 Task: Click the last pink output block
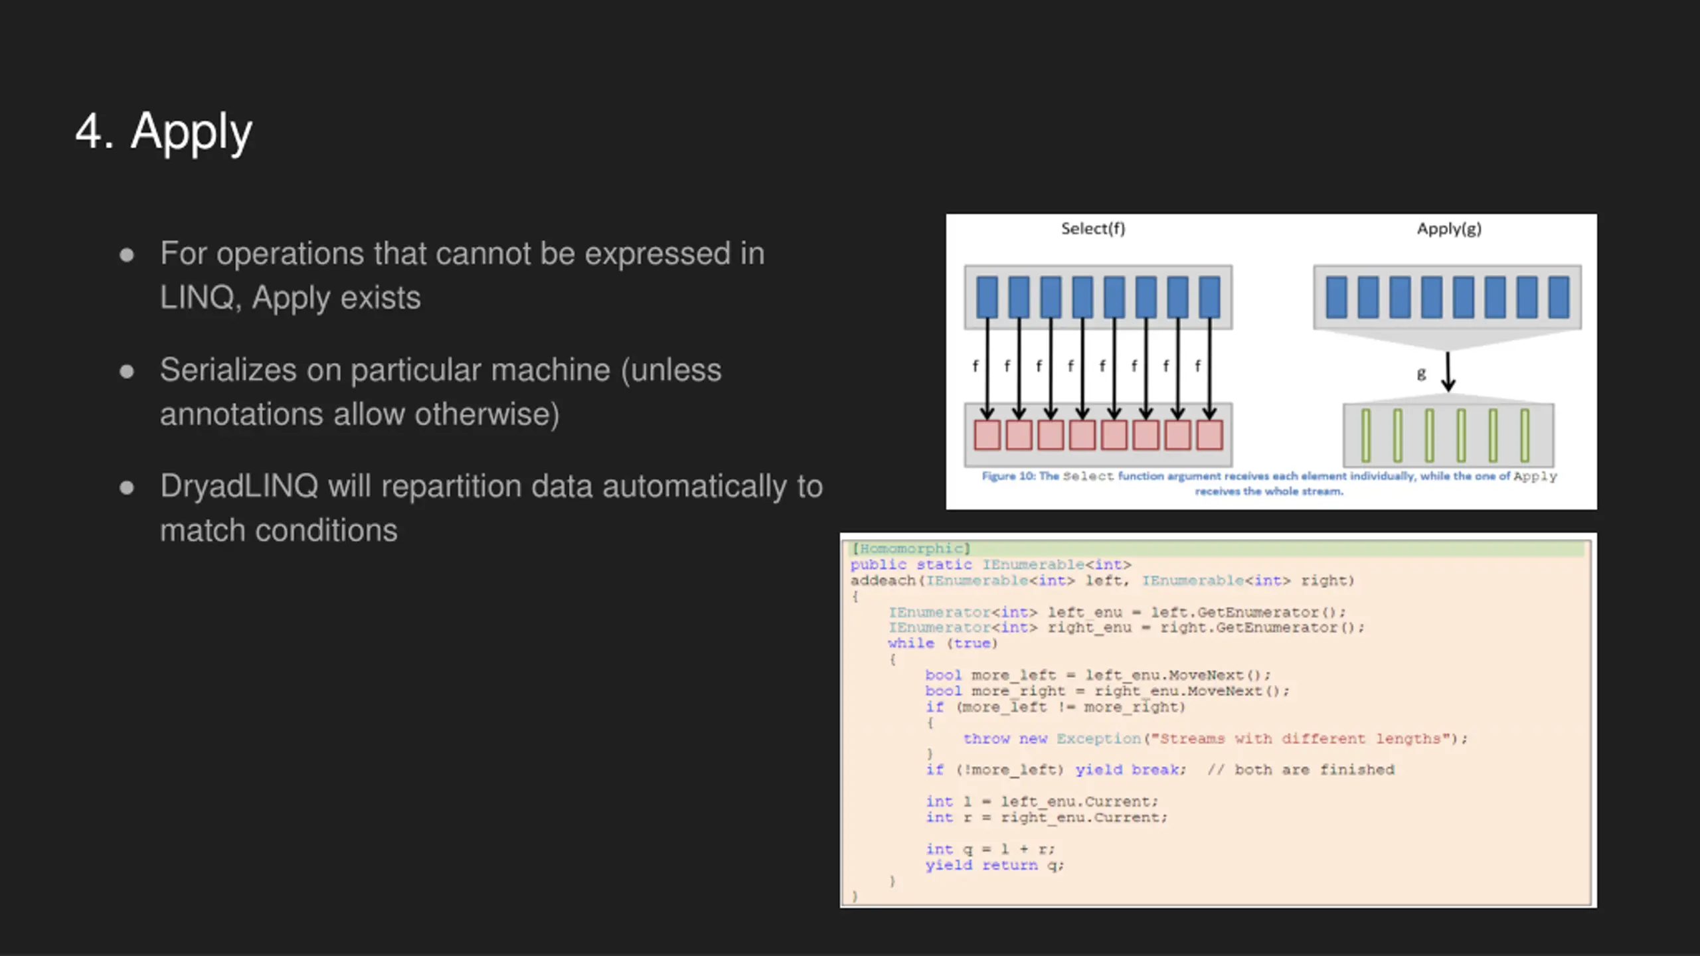(1209, 435)
